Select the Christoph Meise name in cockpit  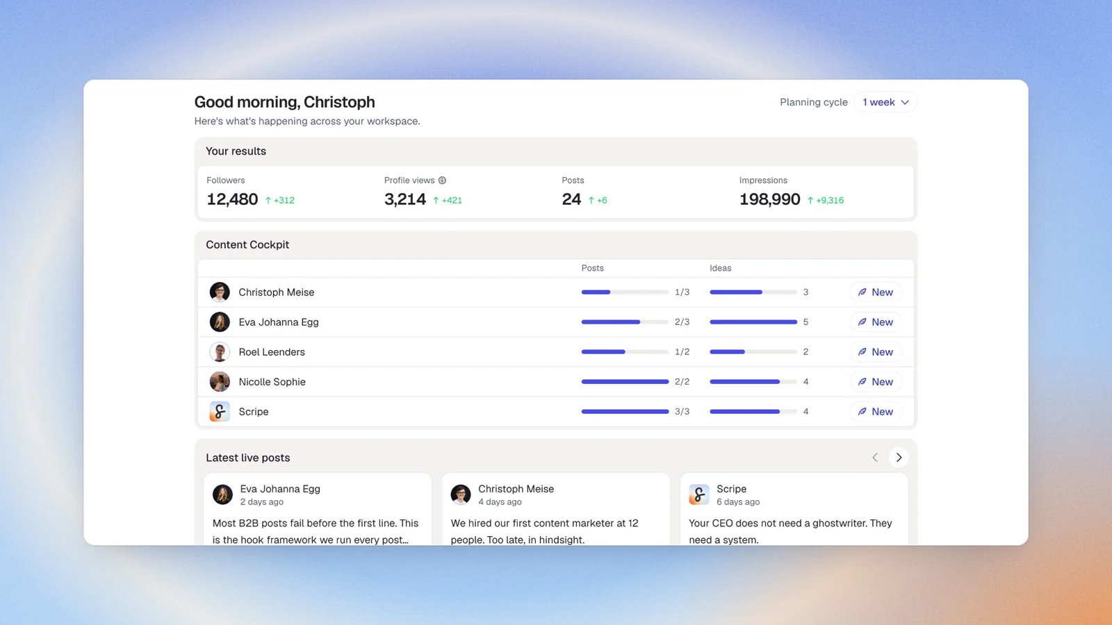[277, 292]
